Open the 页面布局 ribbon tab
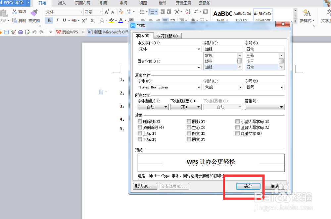The height and width of the screenshot is (219, 331). tap(83, 3)
